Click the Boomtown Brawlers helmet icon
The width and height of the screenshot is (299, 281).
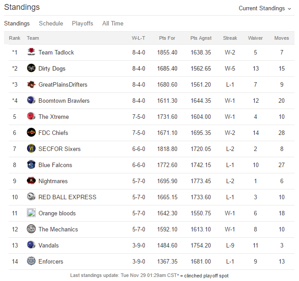(31, 100)
